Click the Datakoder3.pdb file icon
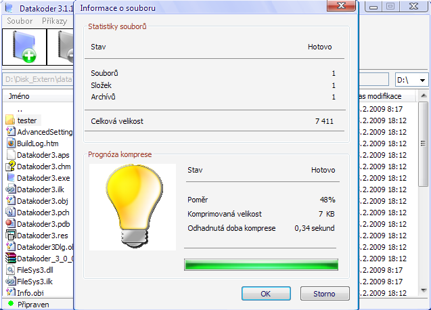Screen dimensions: 431x310 coord(10,223)
